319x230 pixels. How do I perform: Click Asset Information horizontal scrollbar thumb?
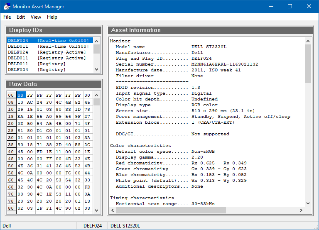coord(171,210)
